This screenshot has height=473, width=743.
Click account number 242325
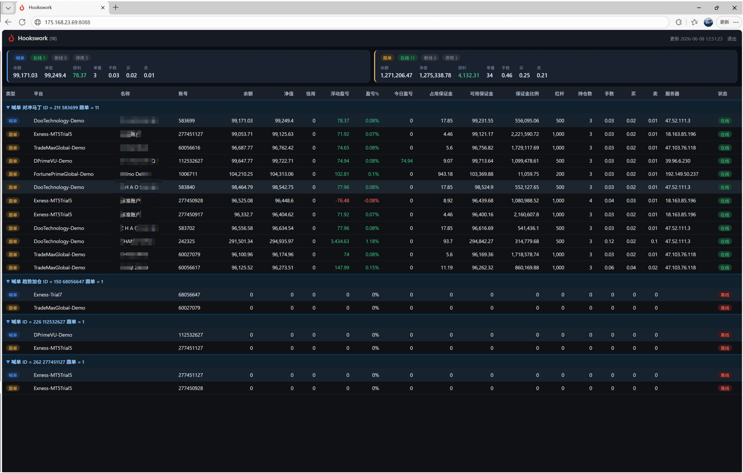[187, 241]
